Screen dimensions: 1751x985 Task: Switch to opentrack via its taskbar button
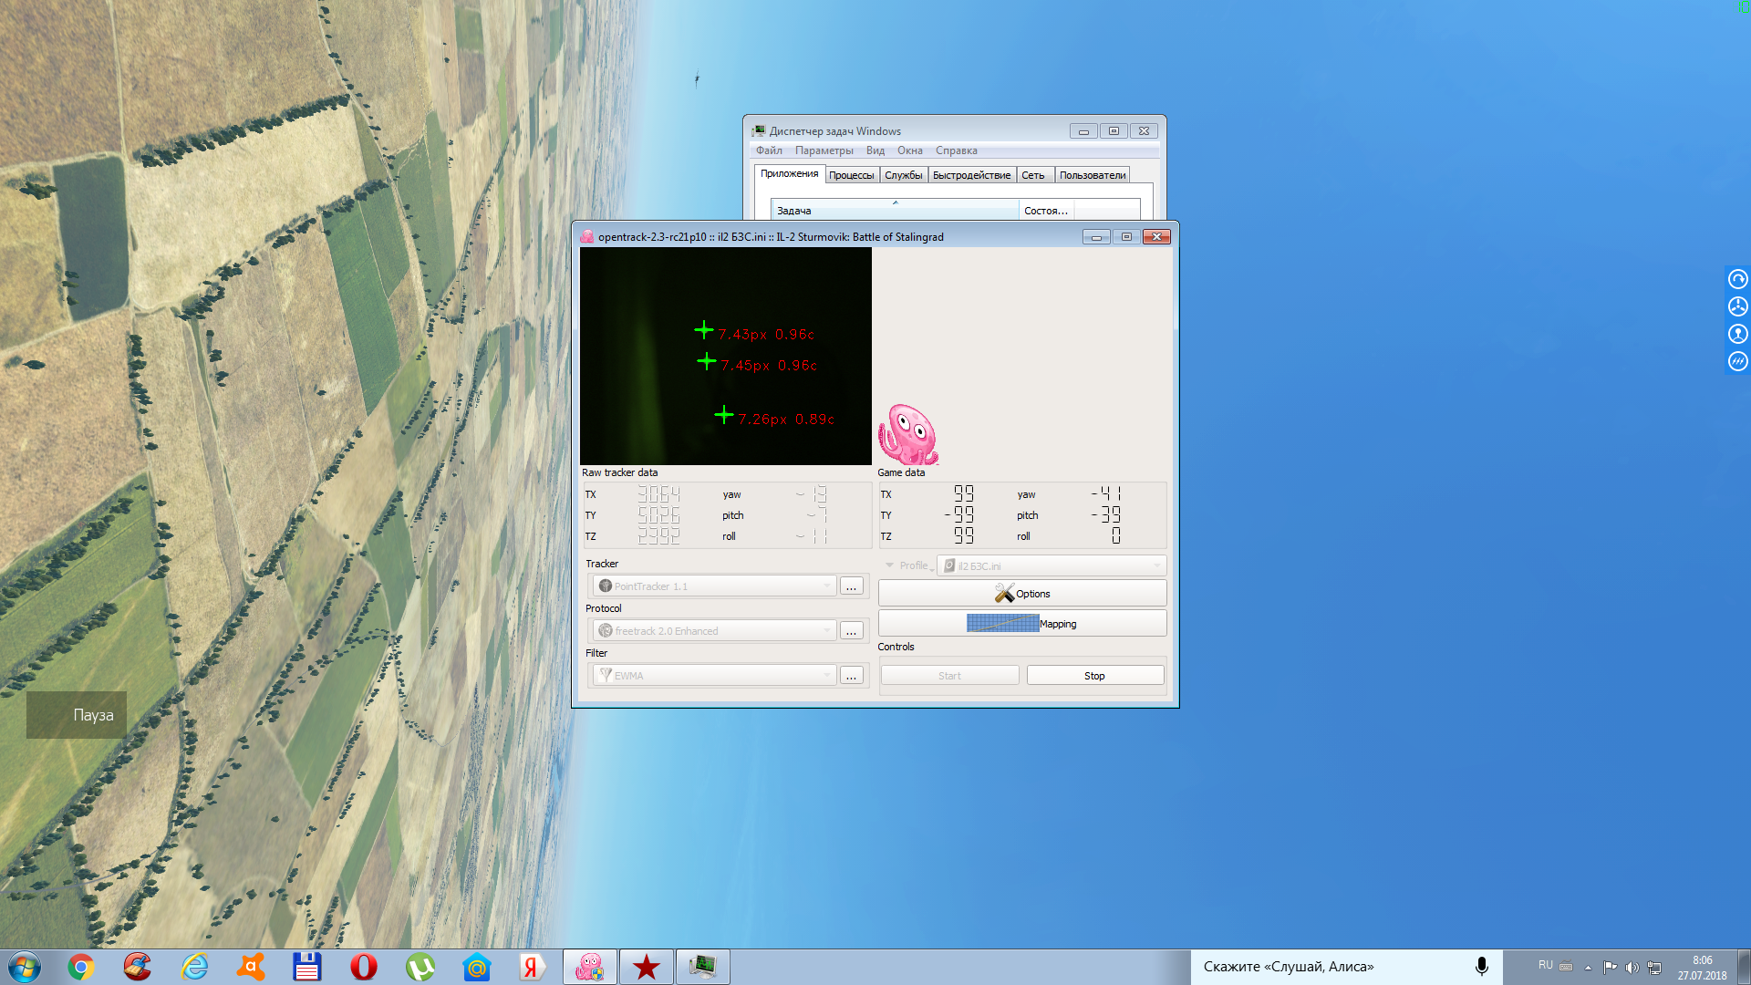(x=590, y=967)
